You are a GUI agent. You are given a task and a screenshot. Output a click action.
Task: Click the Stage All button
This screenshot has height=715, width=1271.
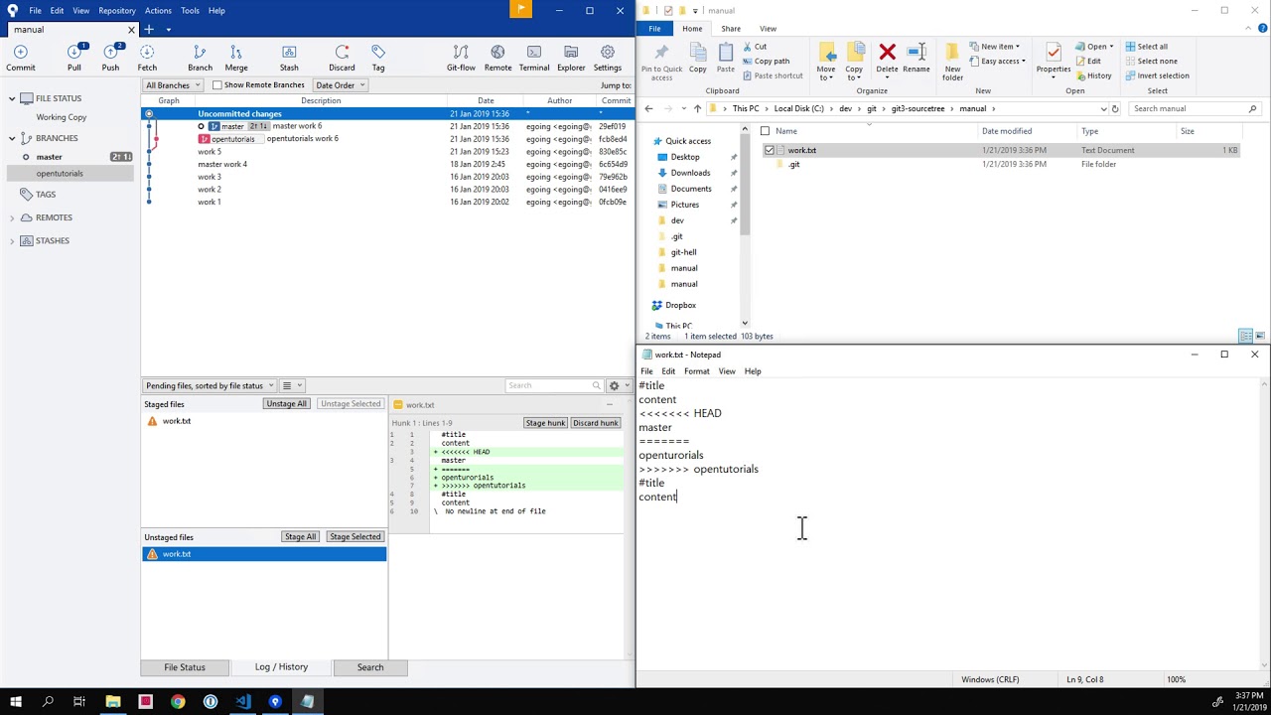(300, 537)
